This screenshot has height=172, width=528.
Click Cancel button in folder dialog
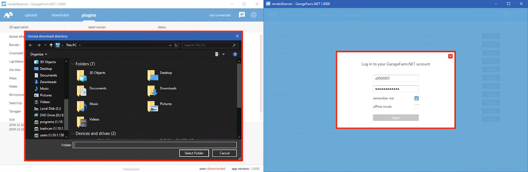coord(224,153)
